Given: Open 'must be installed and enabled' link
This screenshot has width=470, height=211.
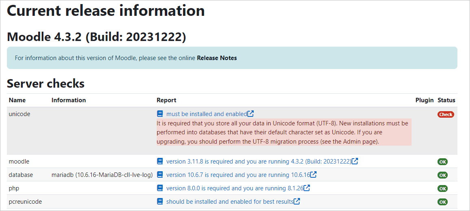Looking at the screenshot, I should pyautogui.click(x=206, y=114).
